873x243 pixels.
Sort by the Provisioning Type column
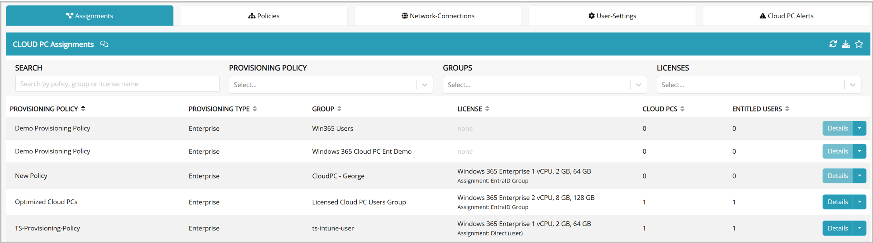tap(255, 109)
